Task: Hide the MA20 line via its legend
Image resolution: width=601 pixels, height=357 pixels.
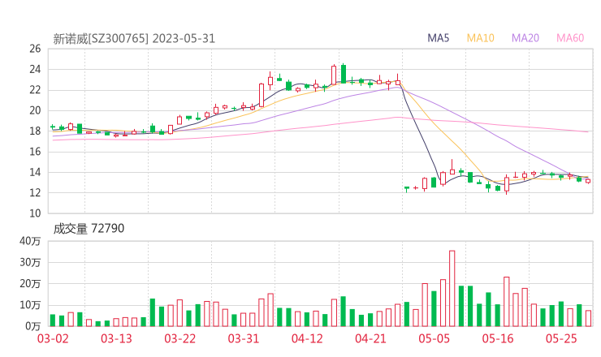Action: (x=525, y=38)
